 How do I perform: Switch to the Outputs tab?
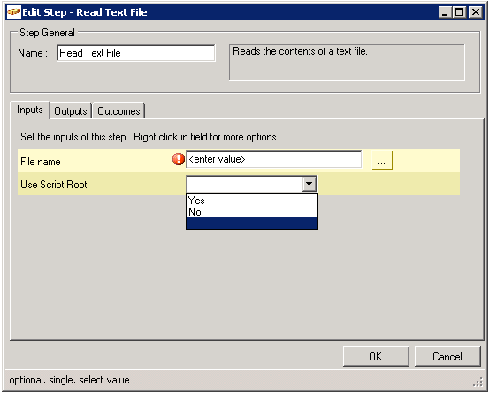(x=71, y=111)
